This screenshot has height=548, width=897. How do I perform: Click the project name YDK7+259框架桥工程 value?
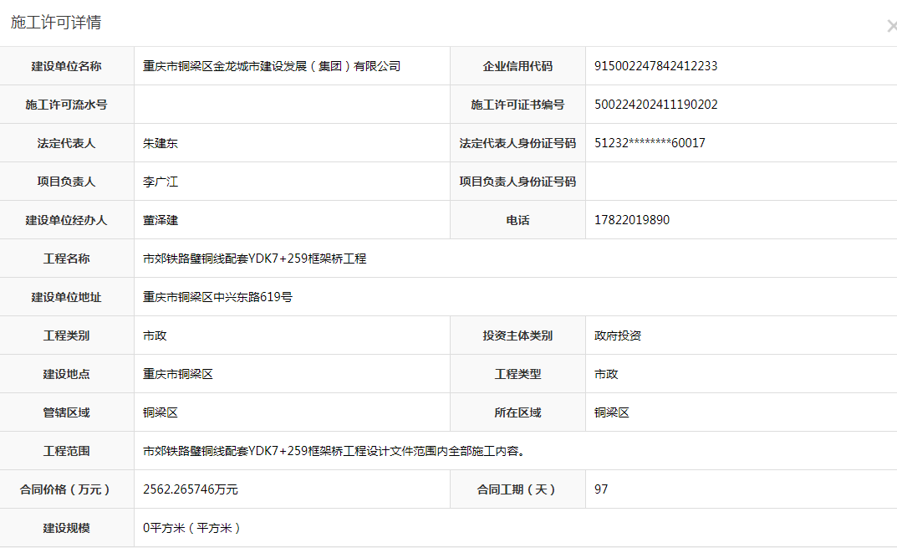[x=255, y=259]
